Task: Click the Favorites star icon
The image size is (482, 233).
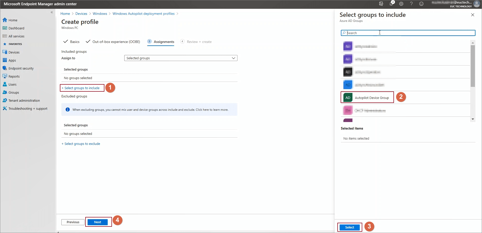Action: (x=5, y=44)
